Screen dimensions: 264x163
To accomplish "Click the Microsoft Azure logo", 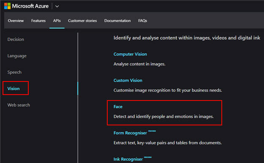I will tap(7, 6).
